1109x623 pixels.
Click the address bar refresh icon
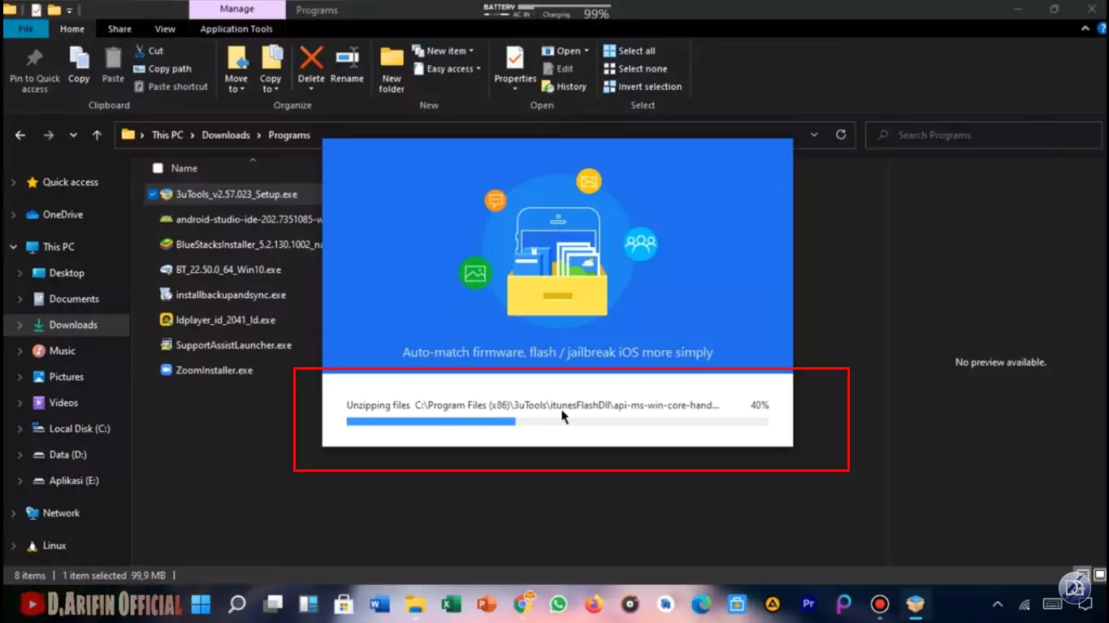pyautogui.click(x=841, y=135)
